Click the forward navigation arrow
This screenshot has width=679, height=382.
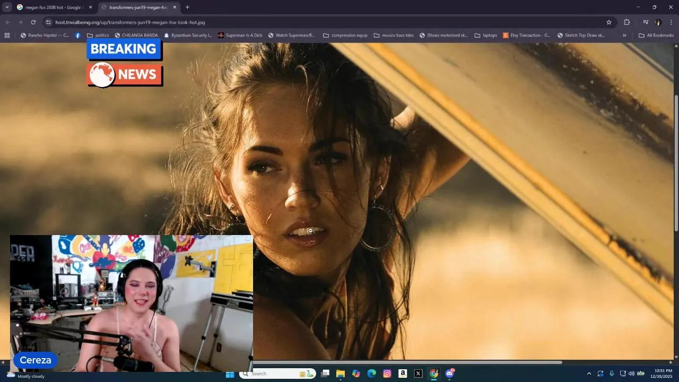(x=20, y=22)
